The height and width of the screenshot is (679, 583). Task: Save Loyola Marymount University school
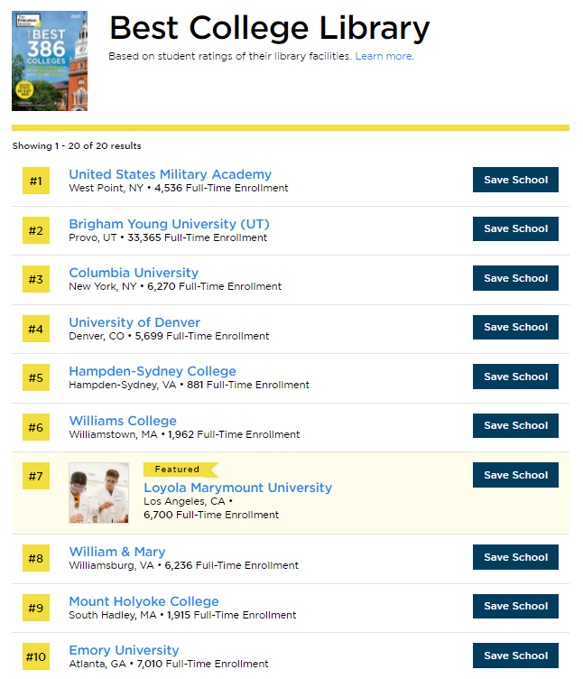515,475
